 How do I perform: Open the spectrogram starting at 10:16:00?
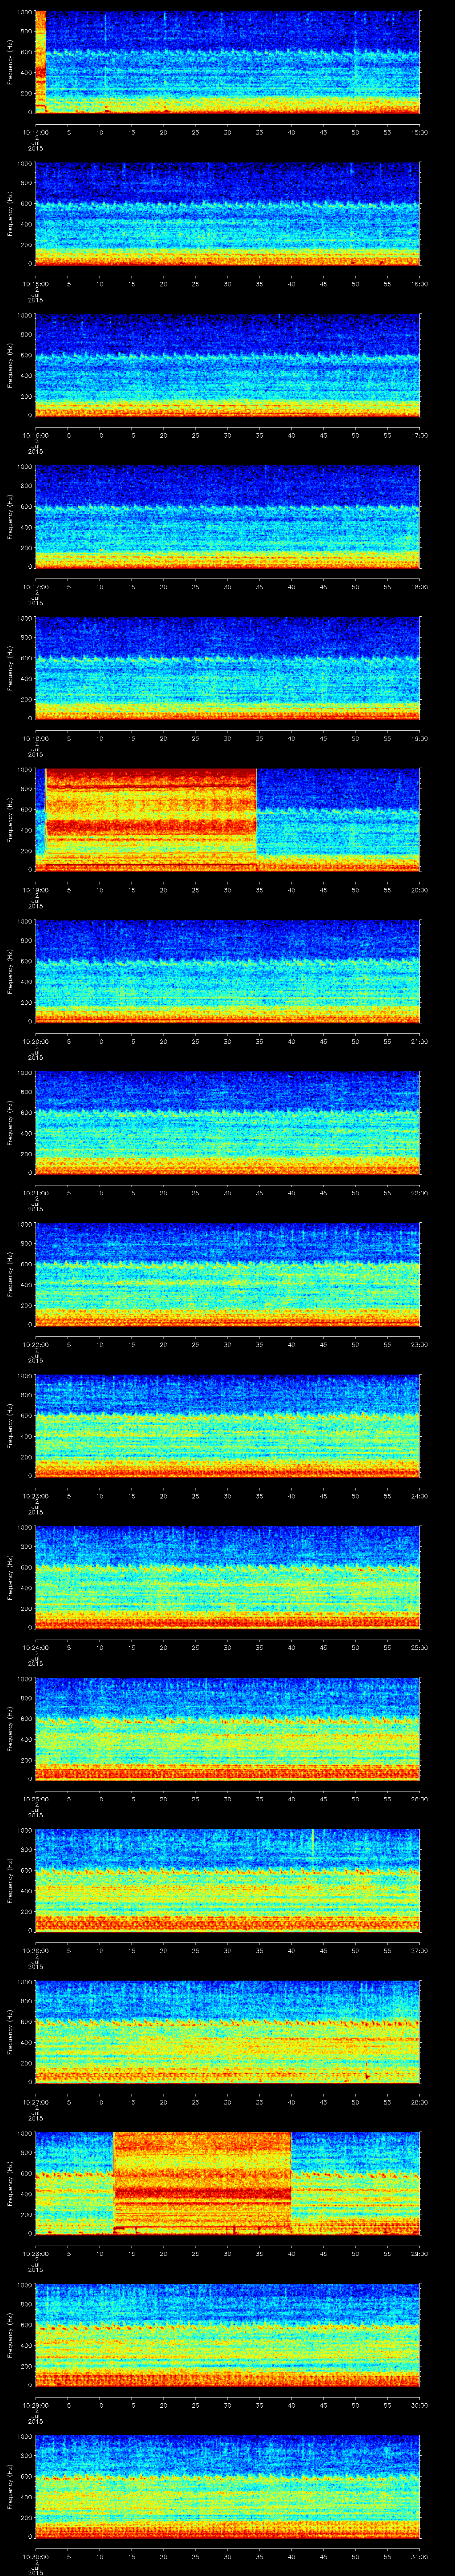tap(227, 364)
